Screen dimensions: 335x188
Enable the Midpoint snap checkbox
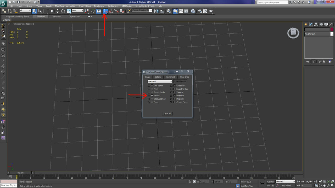175,99
